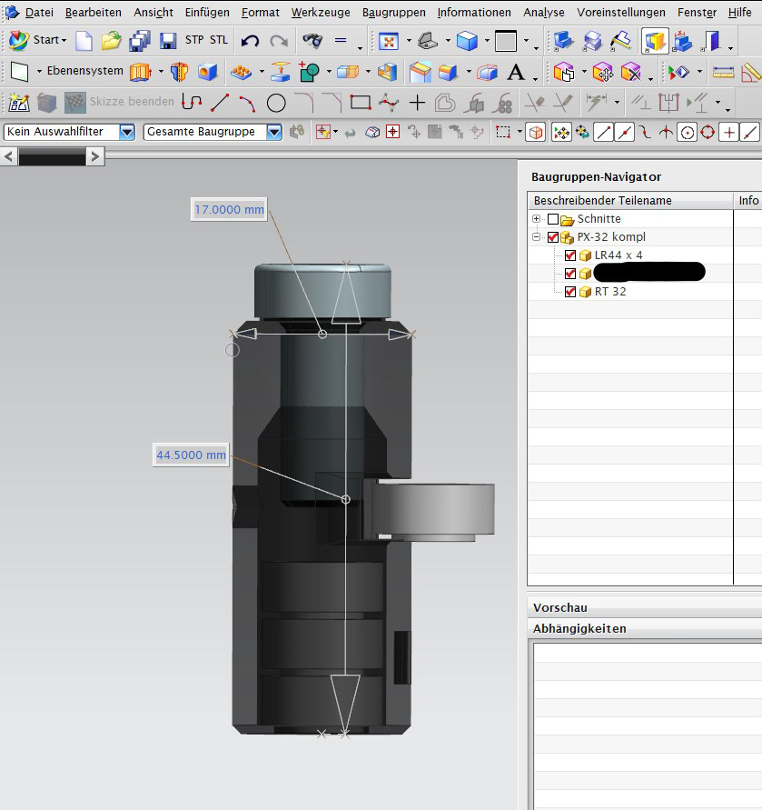Toggle the Schnitte checkbox
This screenshot has height=810, width=762.
coord(553,219)
